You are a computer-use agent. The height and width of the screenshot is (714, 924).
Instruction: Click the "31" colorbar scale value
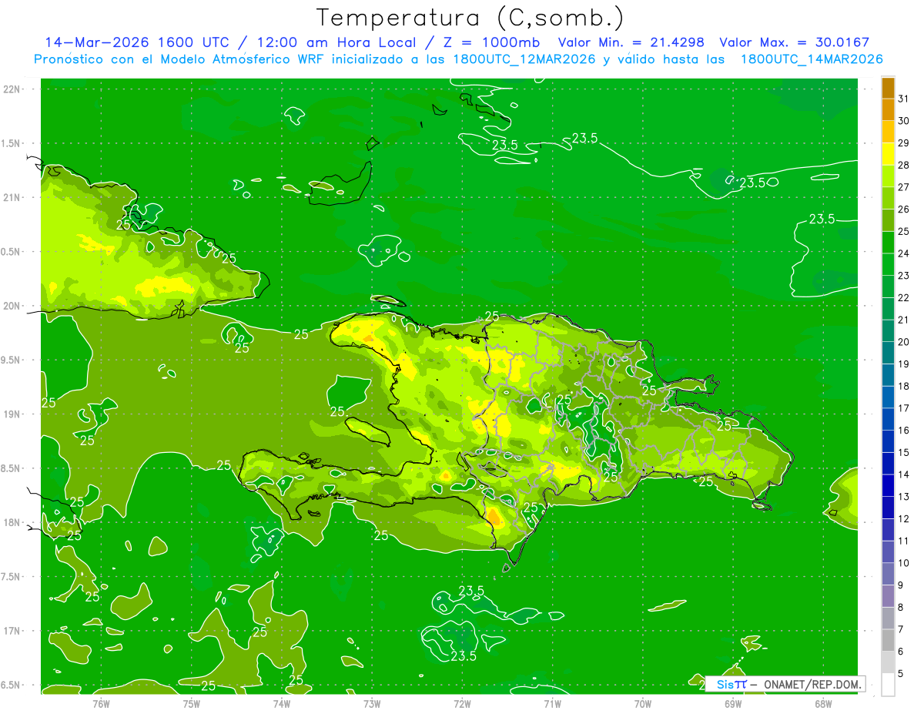click(x=904, y=99)
